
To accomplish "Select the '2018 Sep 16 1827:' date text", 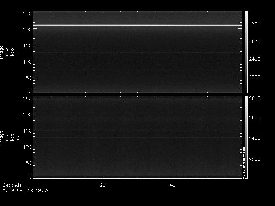I will pyautogui.click(x=25, y=191).
